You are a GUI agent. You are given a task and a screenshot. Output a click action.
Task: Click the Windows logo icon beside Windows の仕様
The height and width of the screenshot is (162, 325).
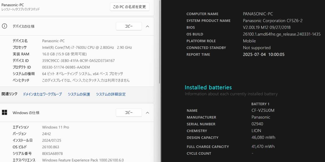click(x=4, y=113)
